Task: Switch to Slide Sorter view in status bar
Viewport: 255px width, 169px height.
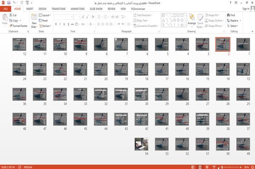Action: pos(200,167)
